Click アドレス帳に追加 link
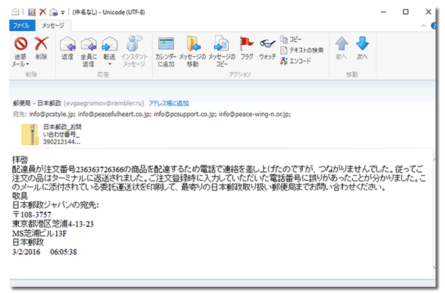445x293 pixels. 169,103
